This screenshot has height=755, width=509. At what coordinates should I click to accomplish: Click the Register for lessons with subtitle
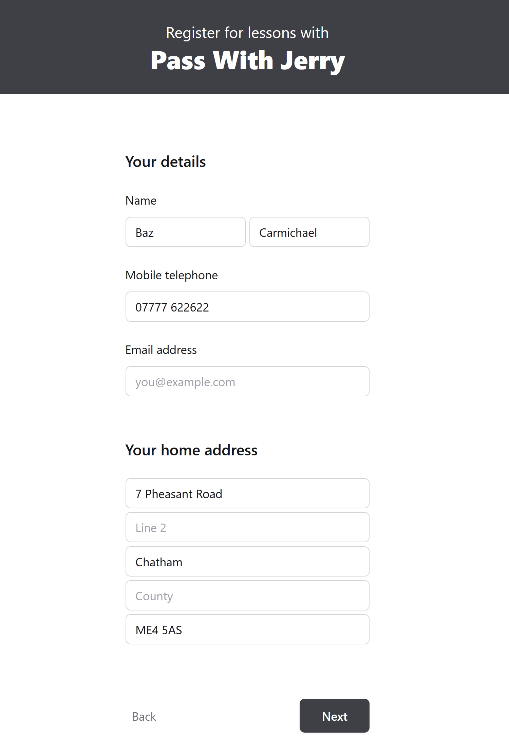[x=247, y=33]
